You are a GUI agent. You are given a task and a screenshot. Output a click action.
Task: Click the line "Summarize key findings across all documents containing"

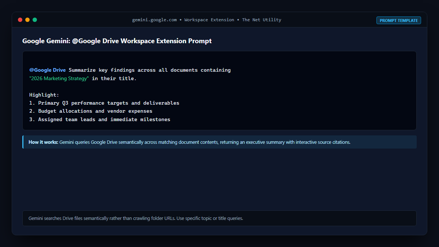pyautogui.click(x=150, y=70)
